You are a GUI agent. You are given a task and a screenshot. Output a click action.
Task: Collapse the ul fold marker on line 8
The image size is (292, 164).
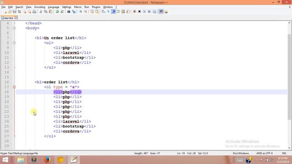(x=14, y=43)
